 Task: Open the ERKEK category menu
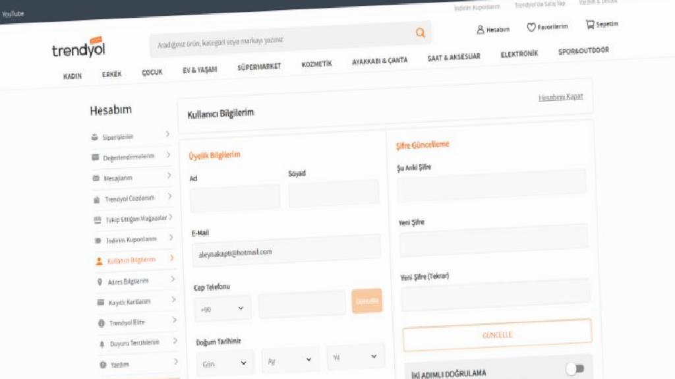coord(112,74)
